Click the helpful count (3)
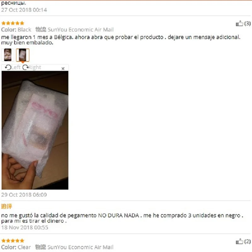Image resolution: width=252 pixels, height=252 pixels. point(247,23)
